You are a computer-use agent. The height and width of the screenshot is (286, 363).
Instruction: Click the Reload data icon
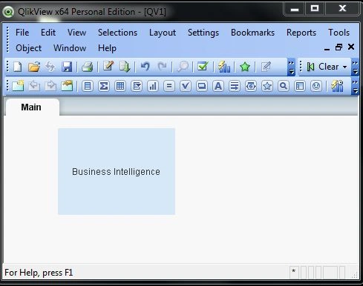tap(125, 67)
